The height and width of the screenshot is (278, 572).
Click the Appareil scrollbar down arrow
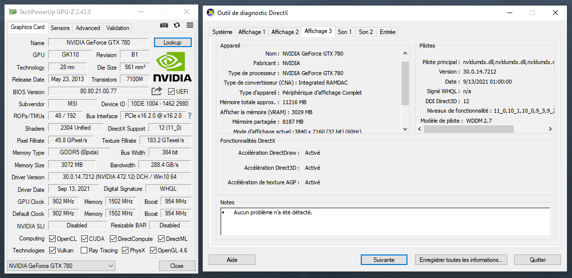[x=405, y=129]
